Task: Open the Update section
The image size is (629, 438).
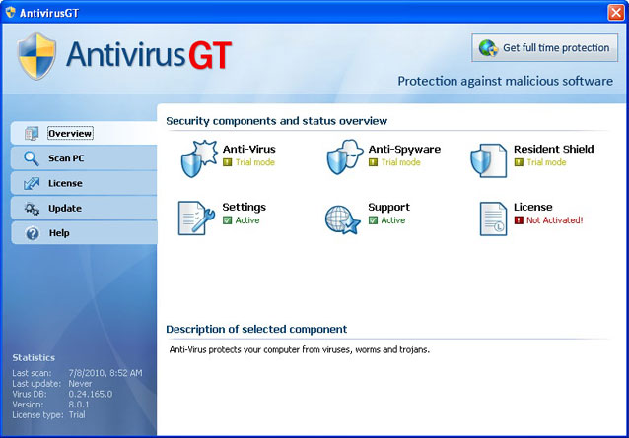Action: point(84,208)
